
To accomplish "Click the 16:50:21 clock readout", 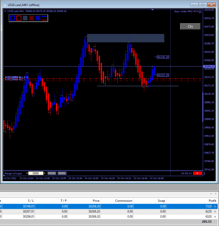I will pos(187,174).
